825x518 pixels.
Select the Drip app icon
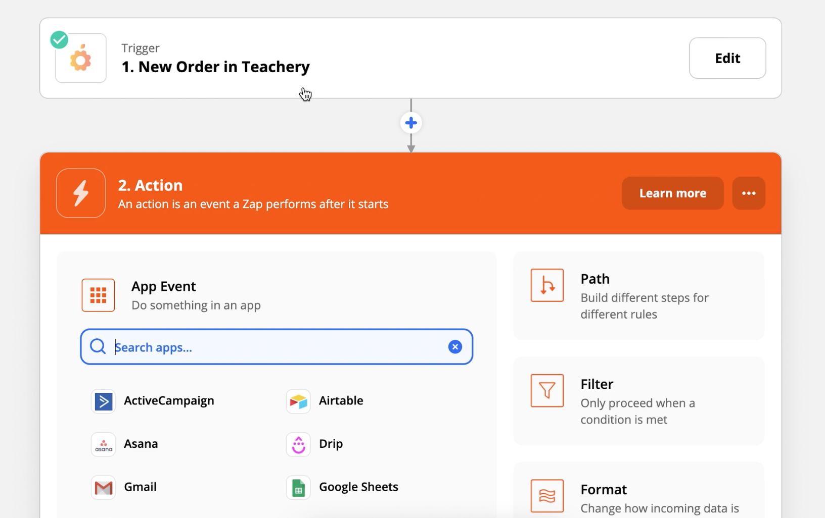coord(298,444)
